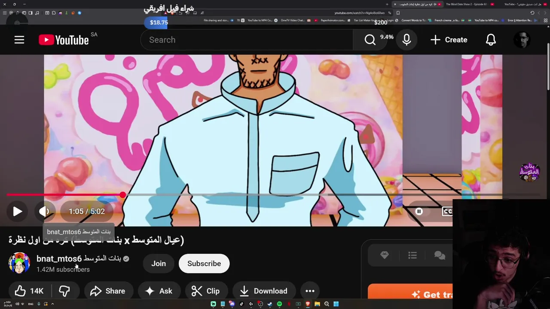The height and width of the screenshot is (309, 550).
Task: Open the music note icon in browser toolbar
Action: click(x=37, y=13)
